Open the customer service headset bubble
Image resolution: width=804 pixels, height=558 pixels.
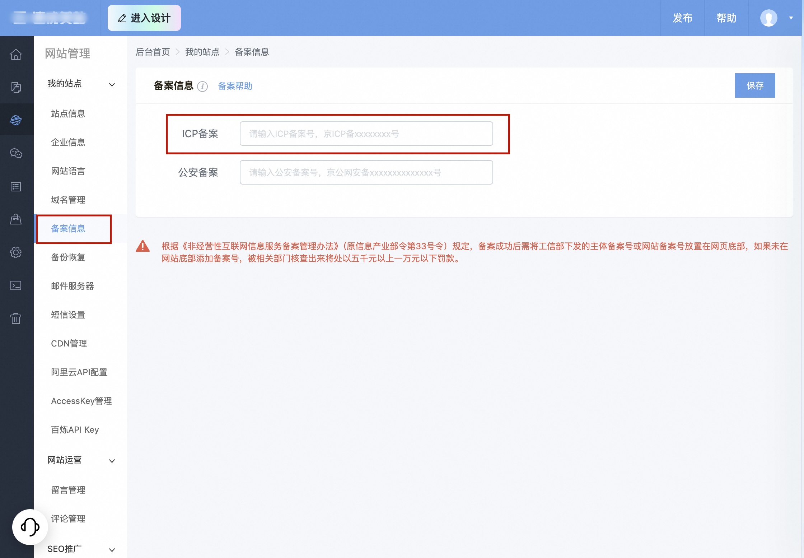[x=30, y=527]
